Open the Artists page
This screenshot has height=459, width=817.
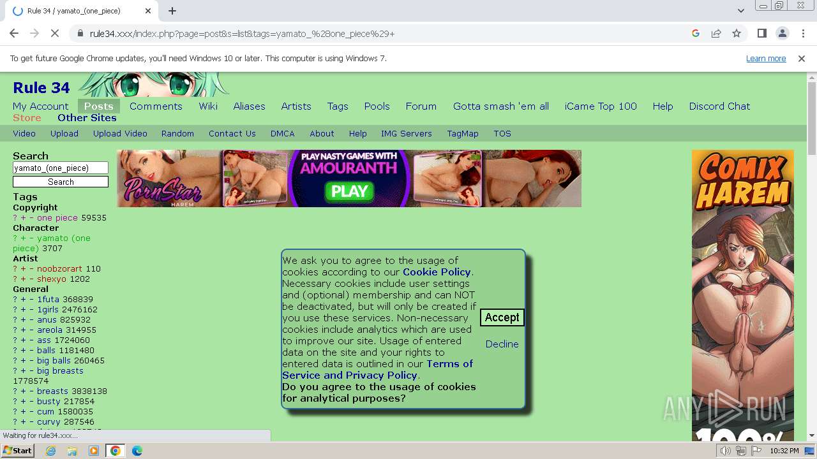pyautogui.click(x=296, y=106)
